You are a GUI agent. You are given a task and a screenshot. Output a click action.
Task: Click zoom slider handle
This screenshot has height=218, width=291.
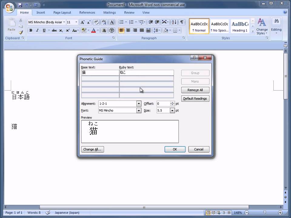point(265,213)
